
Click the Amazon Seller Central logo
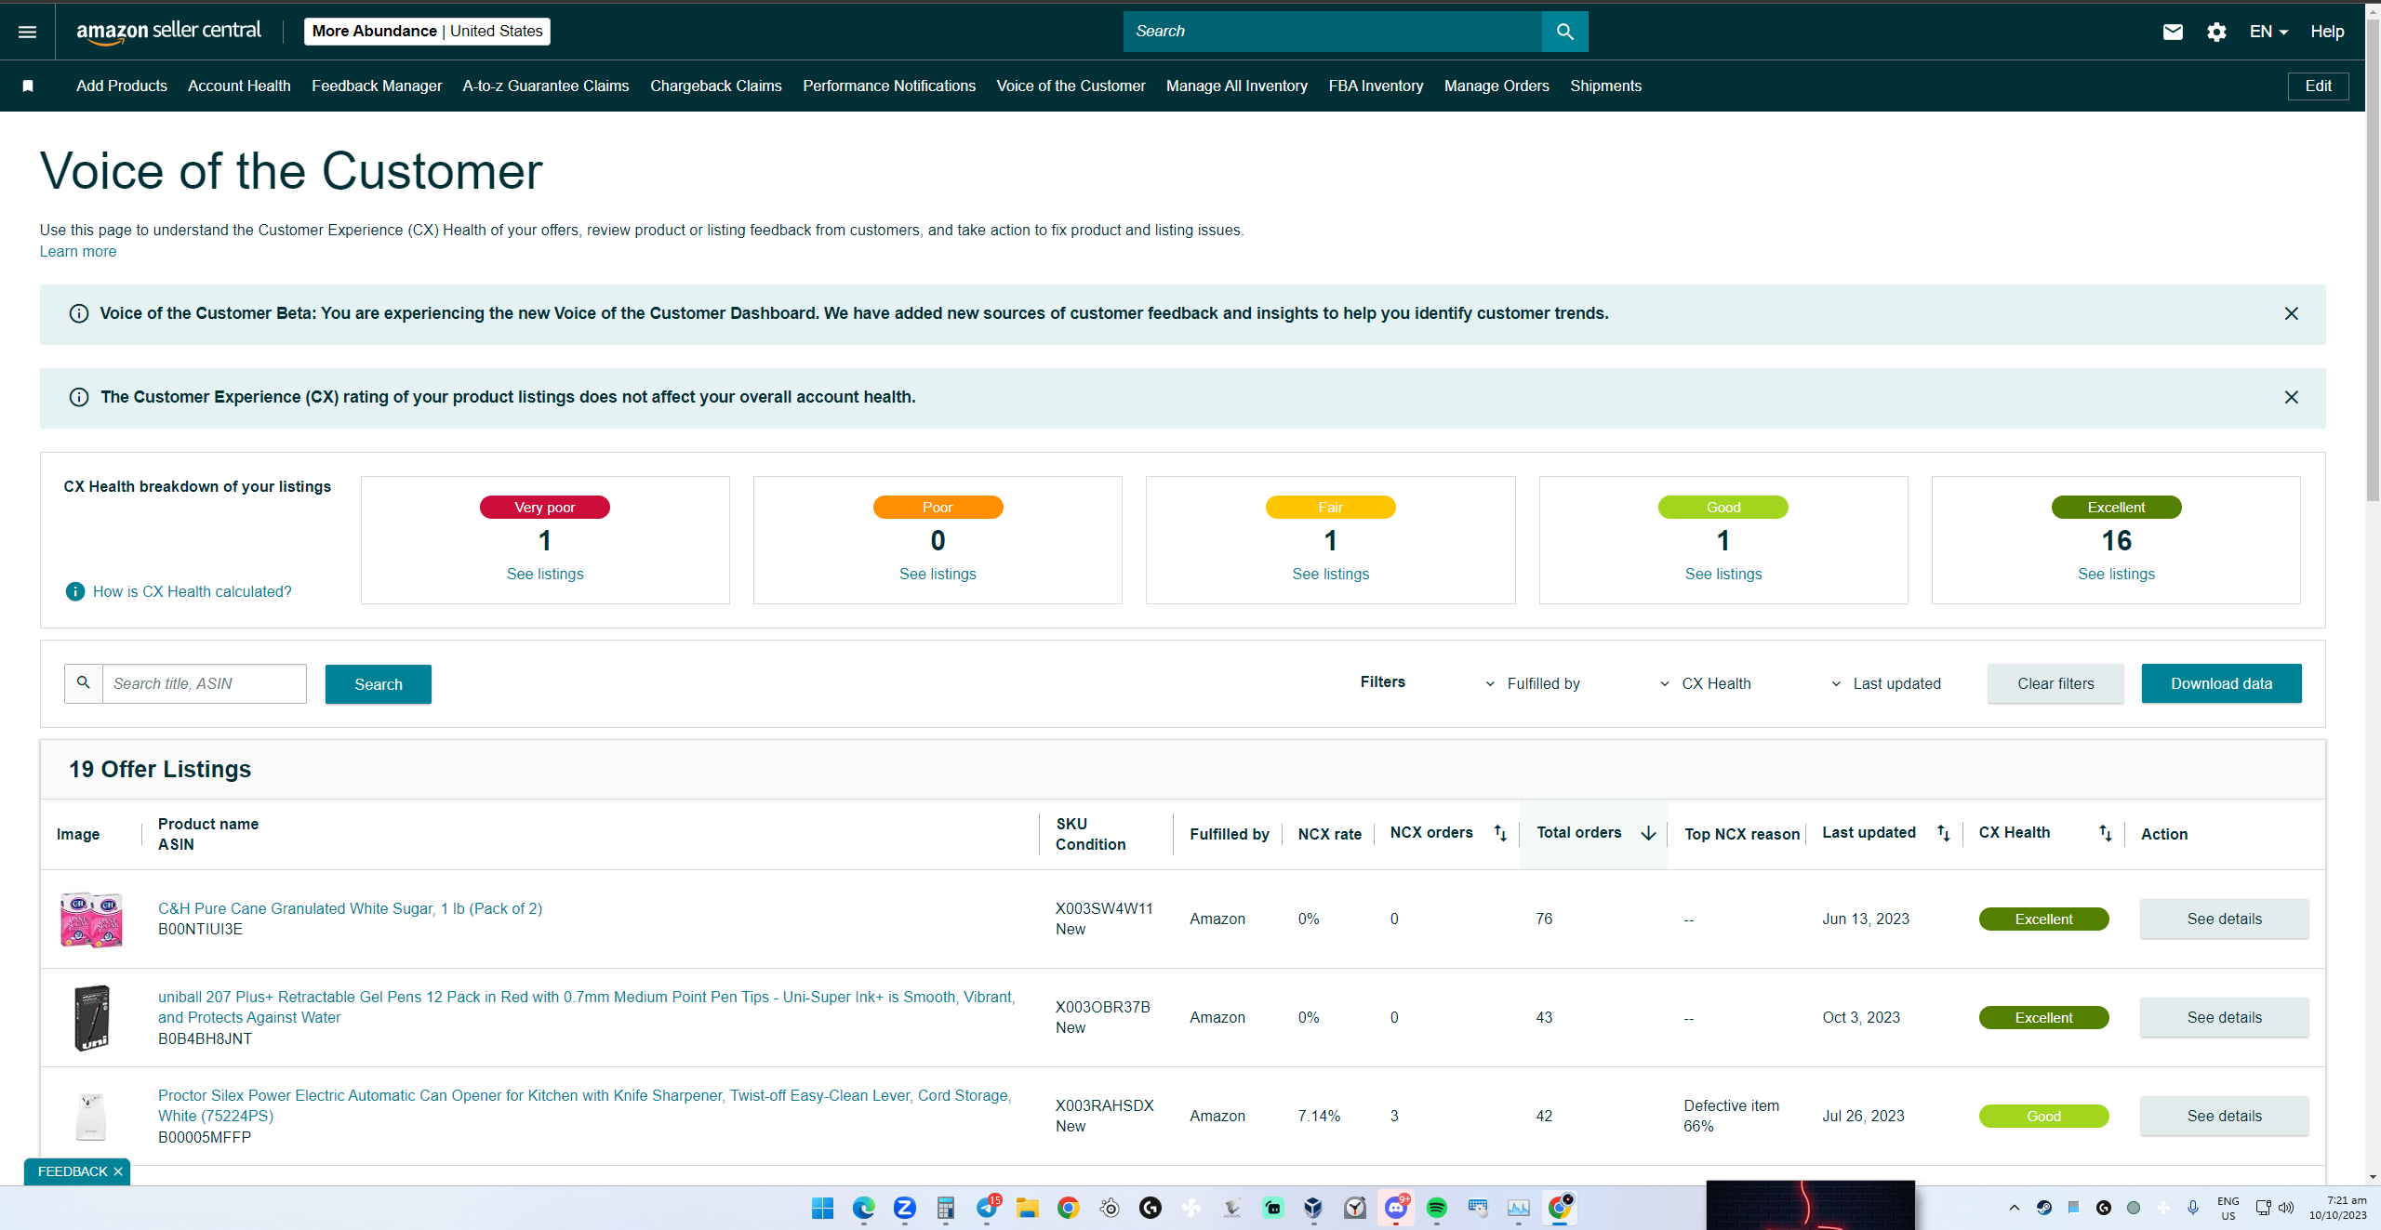[168, 32]
